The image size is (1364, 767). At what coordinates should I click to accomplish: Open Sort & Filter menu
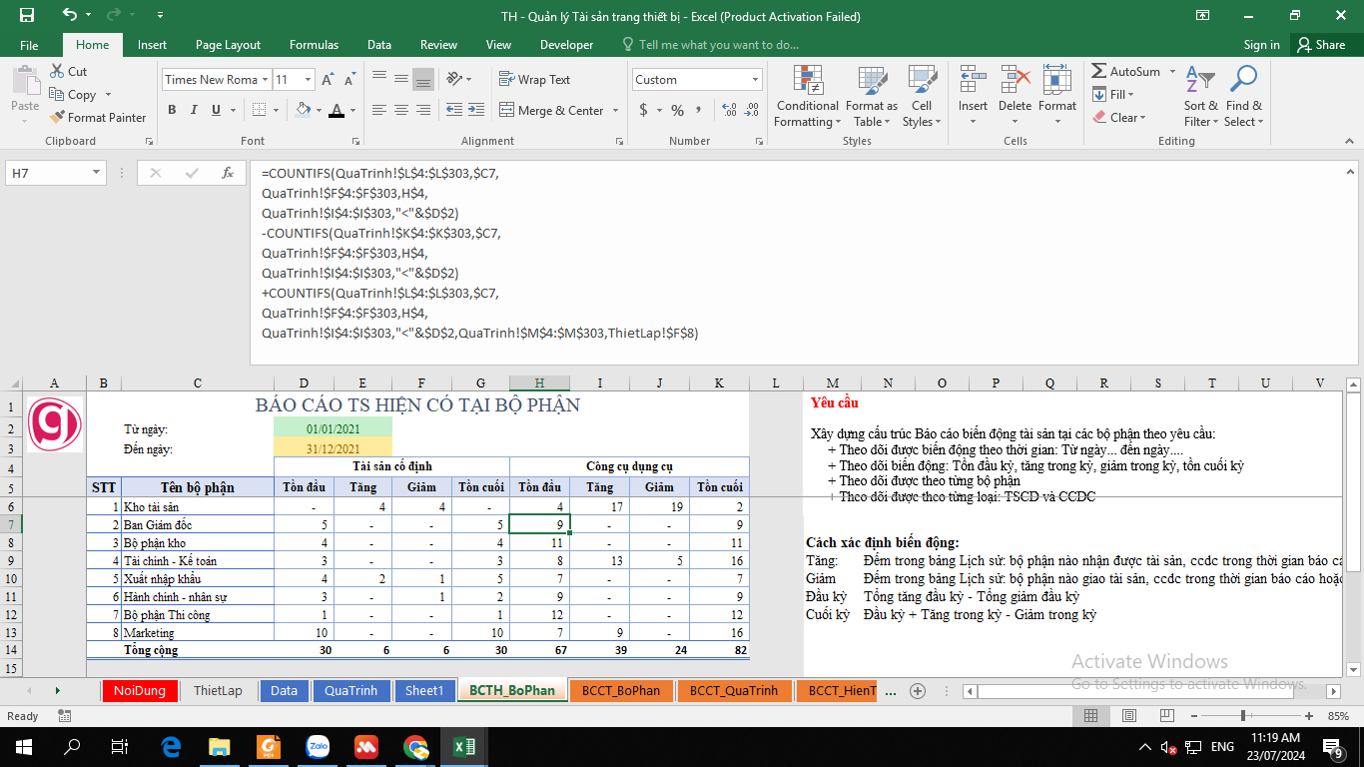pos(1201,97)
